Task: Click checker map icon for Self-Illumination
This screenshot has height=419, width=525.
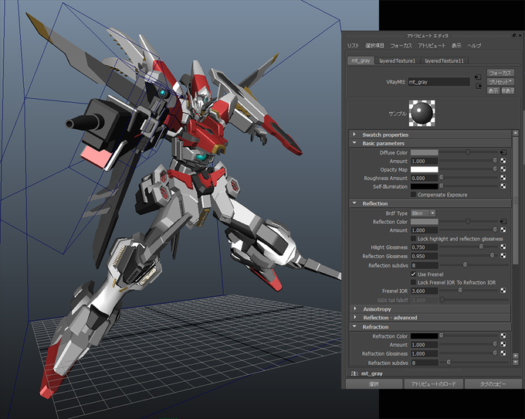Action: tap(503, 186)
